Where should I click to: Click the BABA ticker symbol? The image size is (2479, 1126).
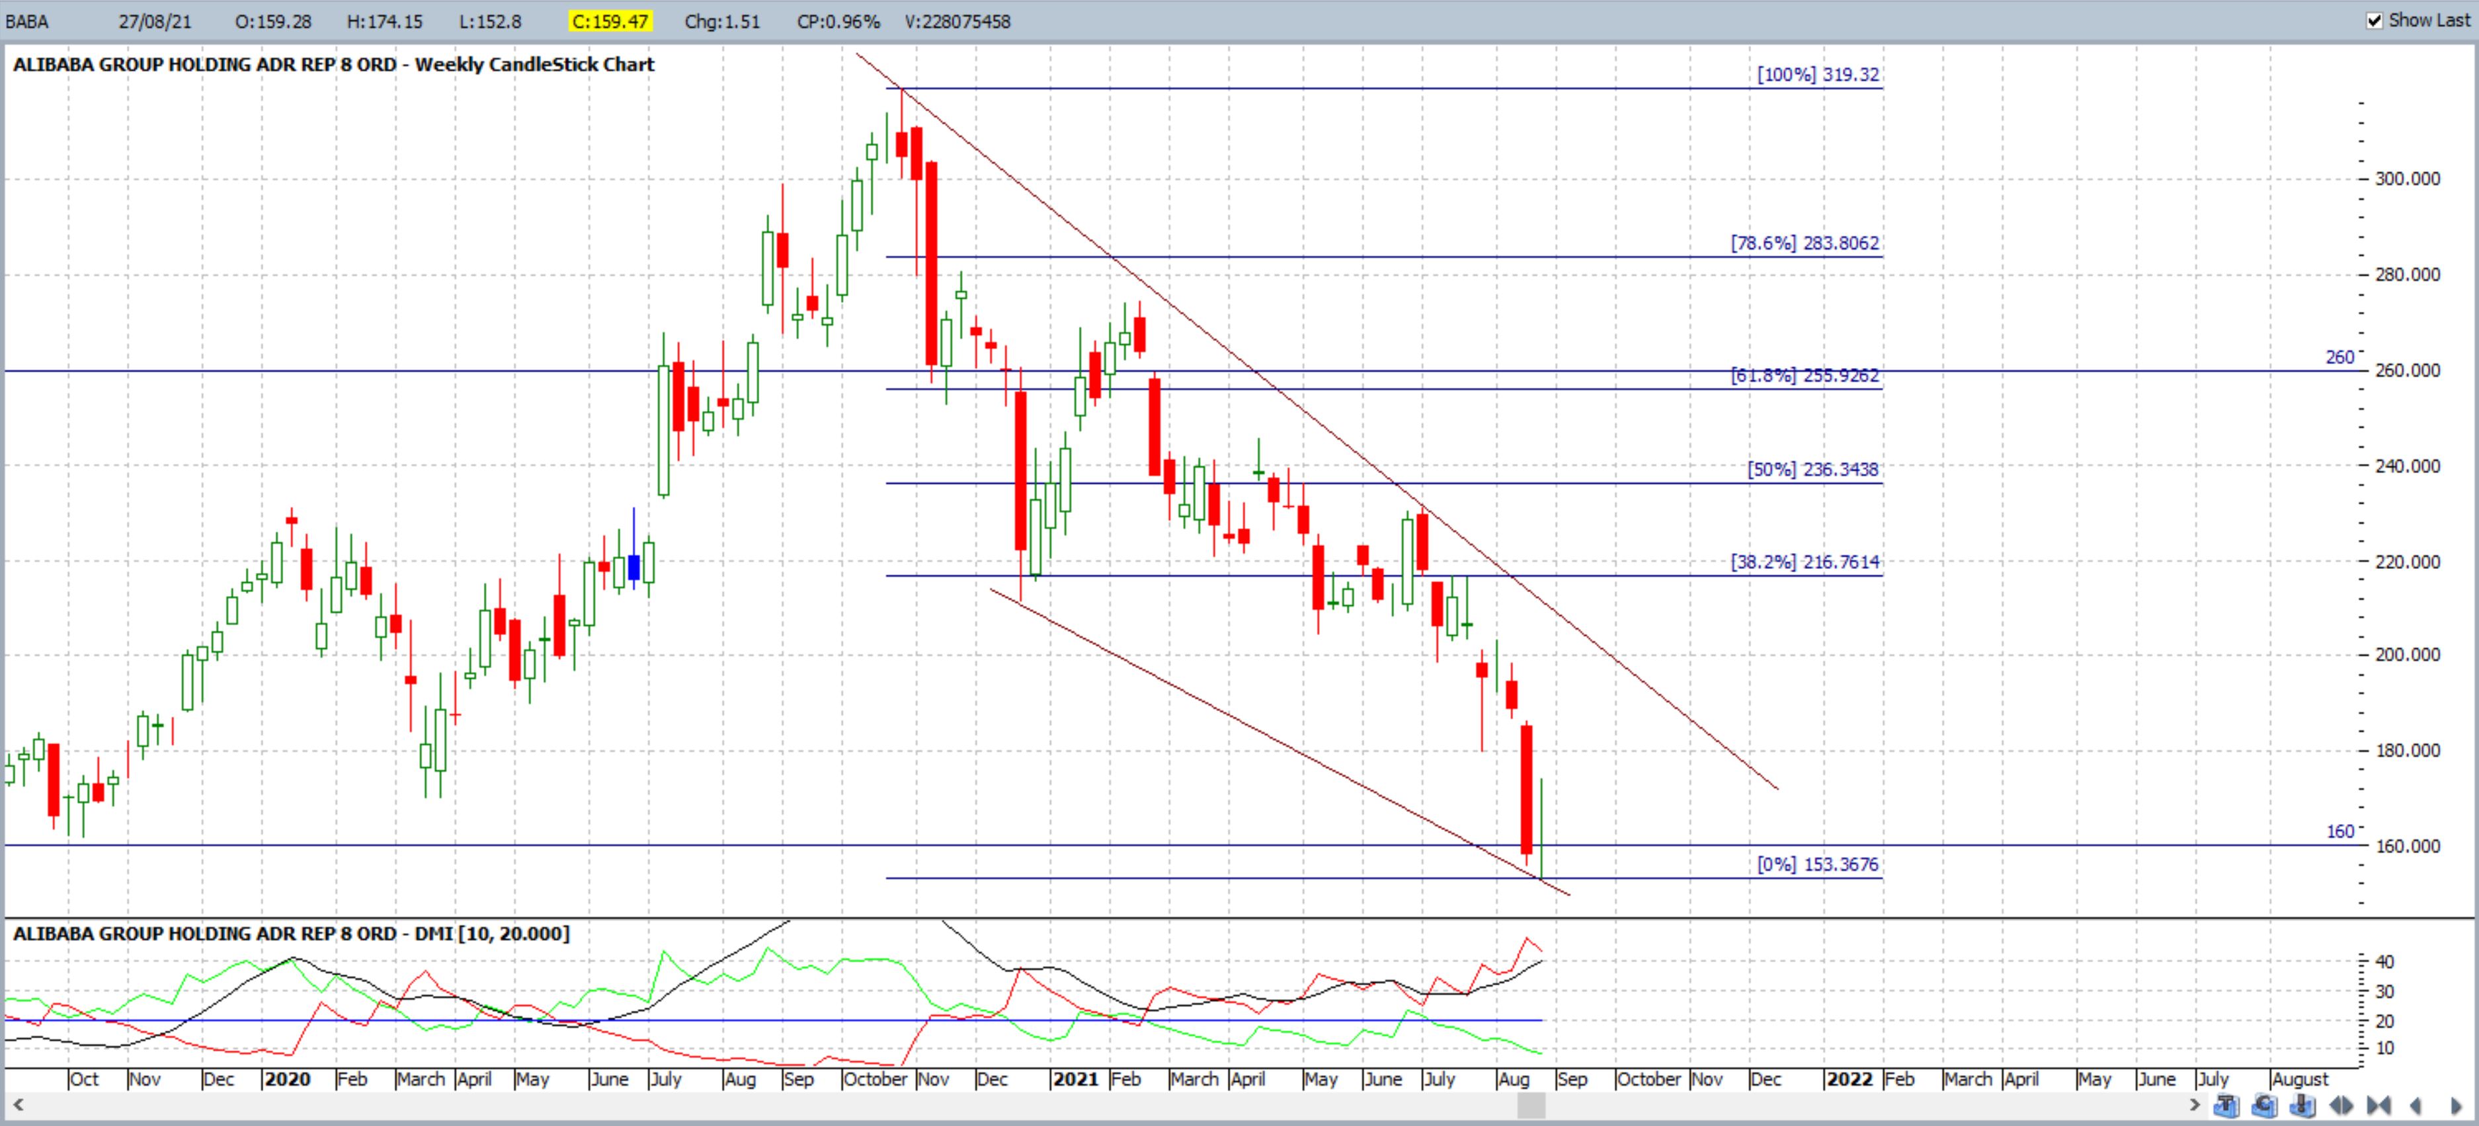[x=27, y=21]
